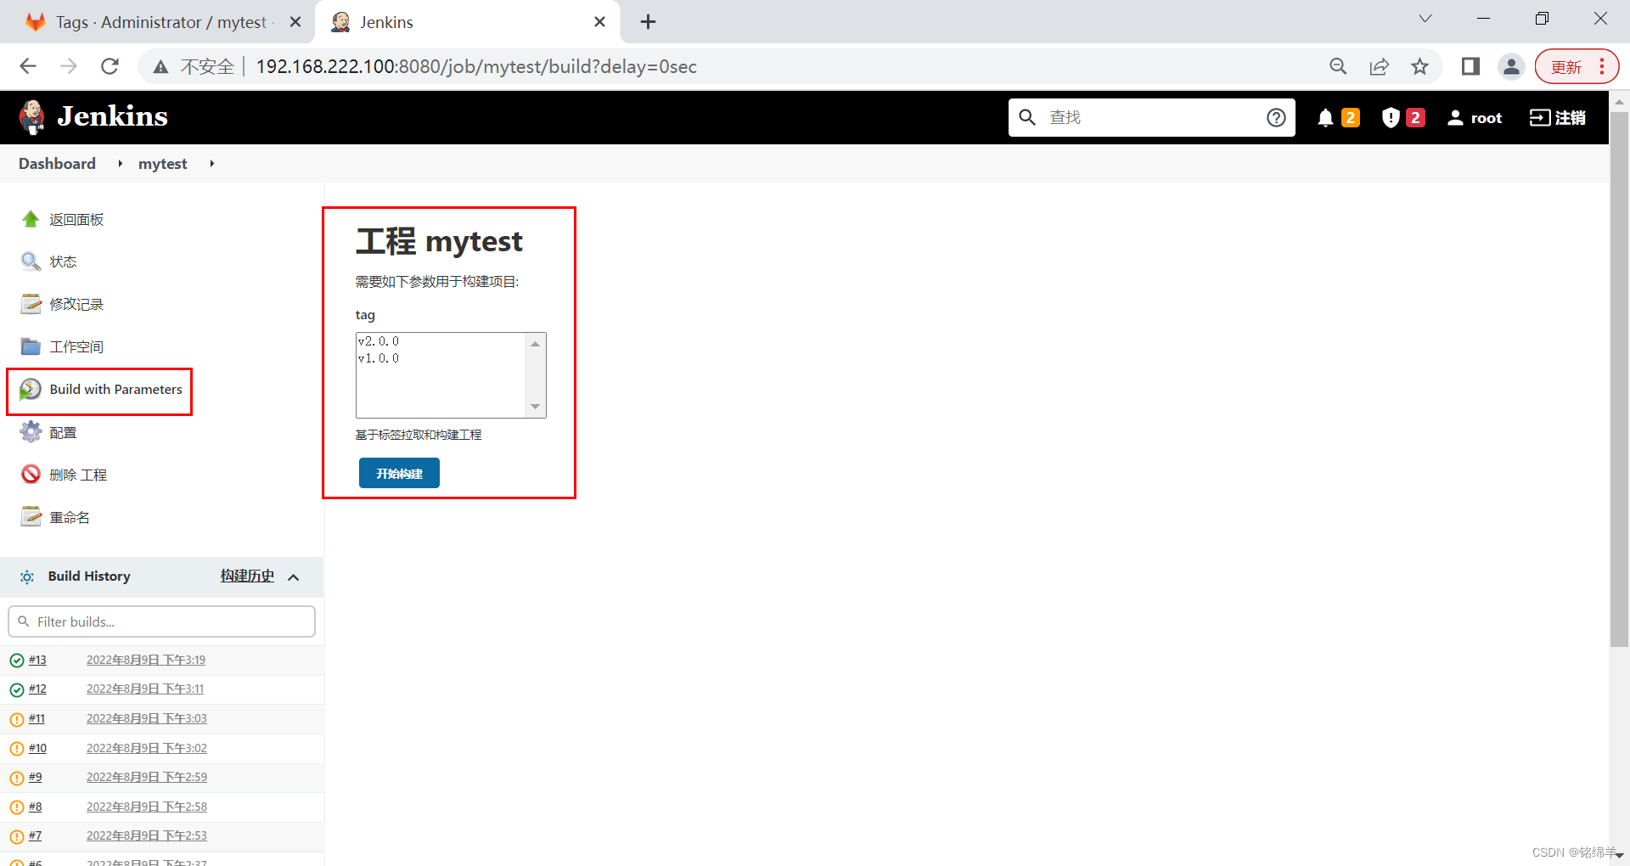The width and height of the screenshot is (1630, 866).
Task: Click the gear configure icon
Action: (x=31, y=432)
